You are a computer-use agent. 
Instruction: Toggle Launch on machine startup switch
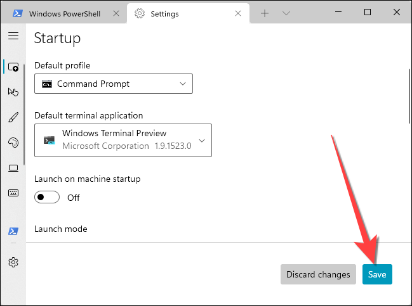(47, 197)
